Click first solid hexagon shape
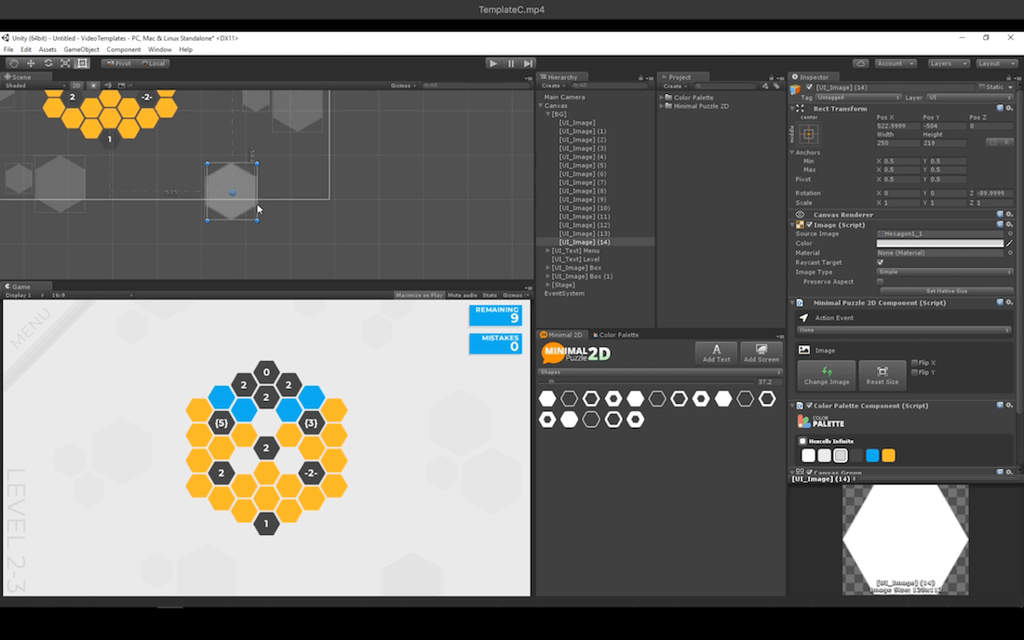Image resolution: width=1024 pixels, height=640 pixels. pyautogui.click(x=547, y=399)
